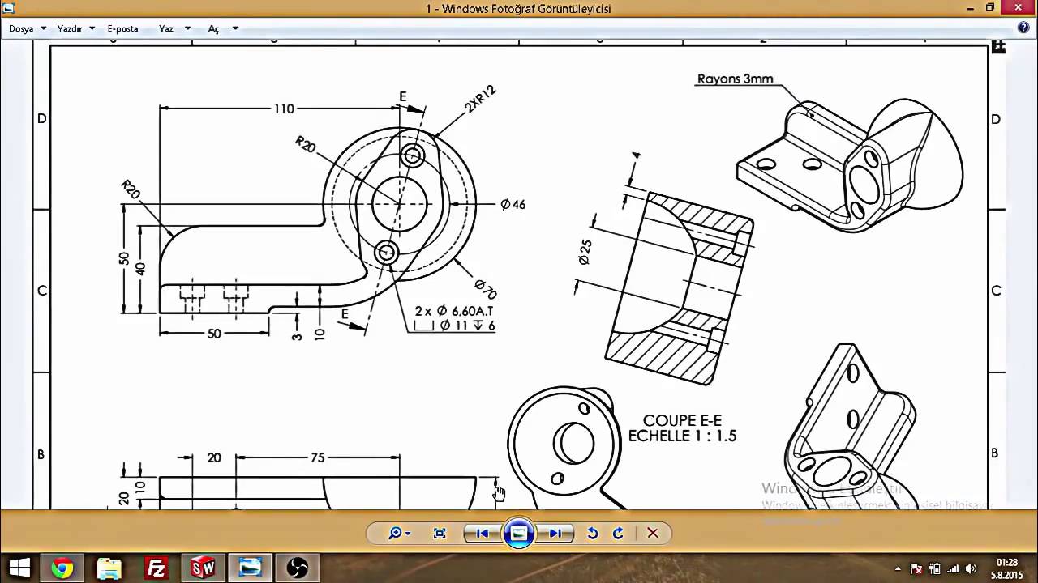Expand the Yazdır dropdown arrow
1038x583 pixels.
92,28
